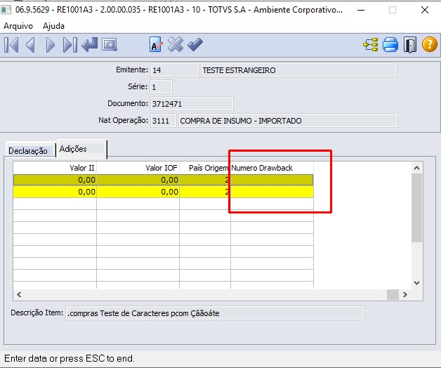Click the Numero Drawback column header

272,168
